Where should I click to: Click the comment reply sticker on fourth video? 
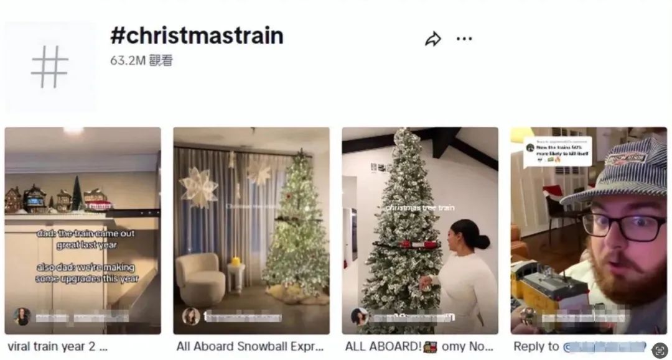click(x=558, y=152)
